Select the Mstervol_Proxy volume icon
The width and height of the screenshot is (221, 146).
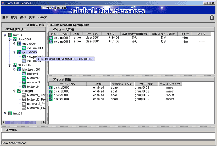pyautogui.click(x=24, y=95)
